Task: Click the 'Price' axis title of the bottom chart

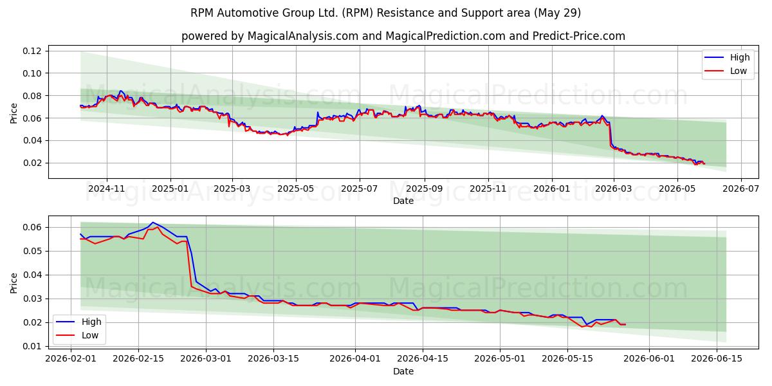Action: coord(14,282)
